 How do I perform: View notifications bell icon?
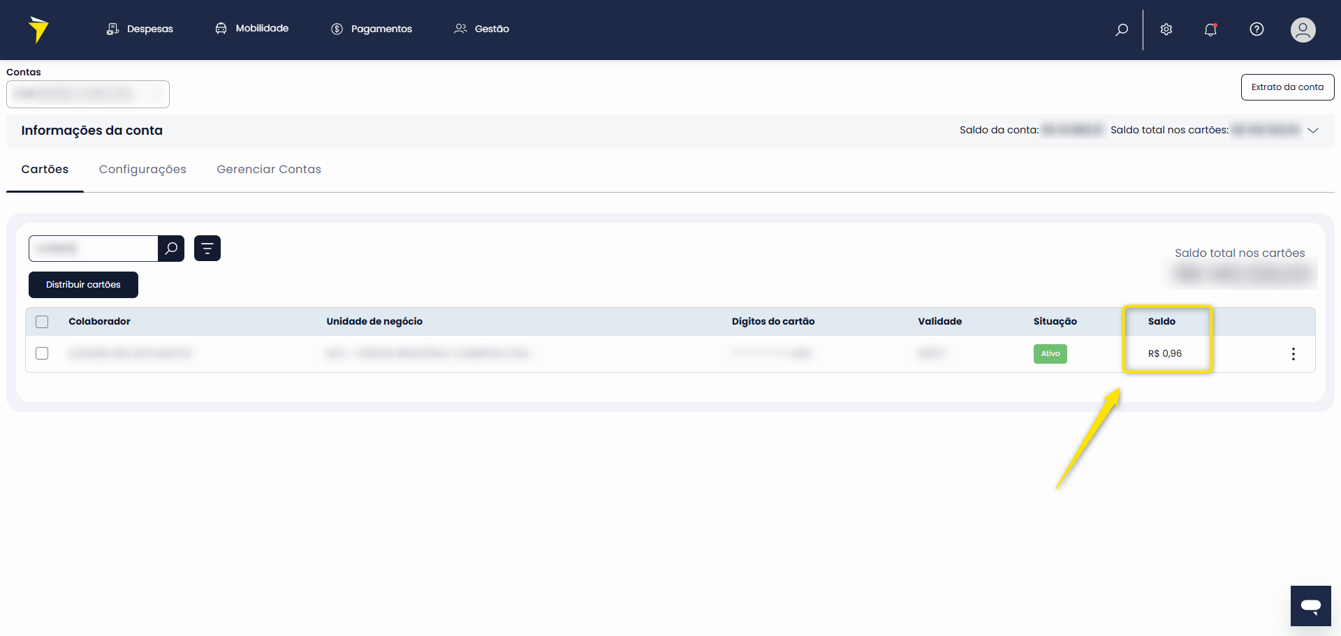click(1210, 29)
